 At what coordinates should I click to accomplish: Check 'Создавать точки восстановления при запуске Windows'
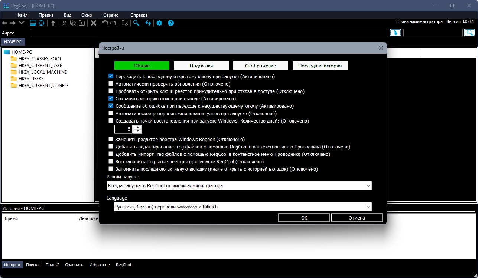pyautogui.click(x=111, y=121)
